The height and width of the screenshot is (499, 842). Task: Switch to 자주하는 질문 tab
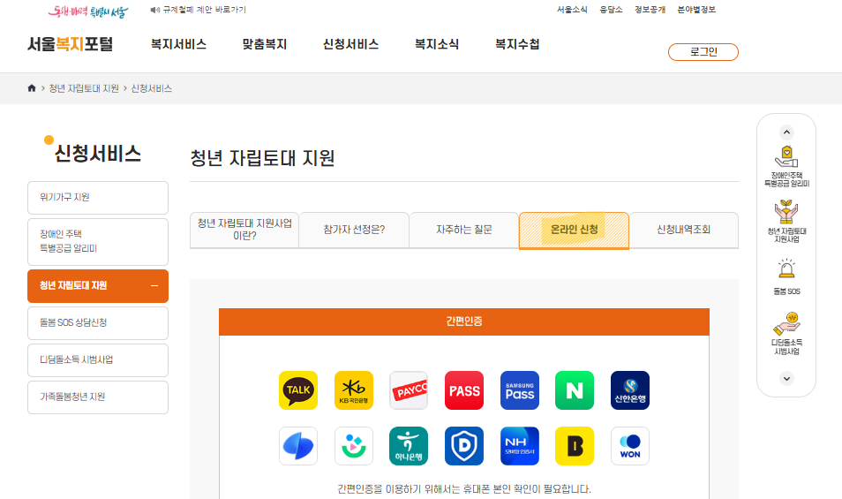click(x=464, y=230)
